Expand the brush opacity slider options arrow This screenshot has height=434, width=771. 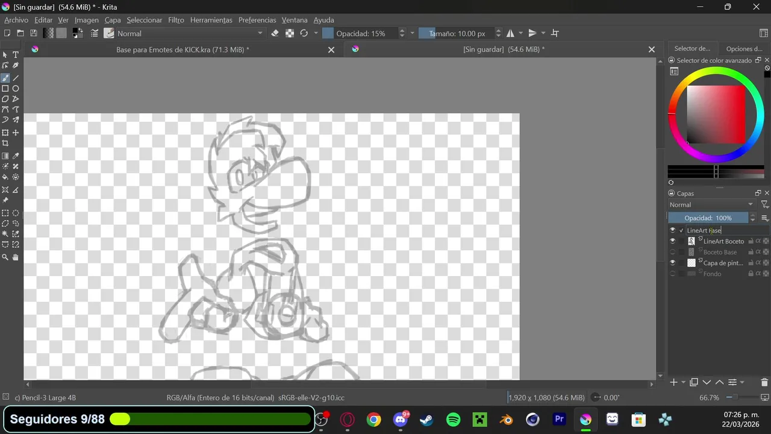(x=413, y=33)
